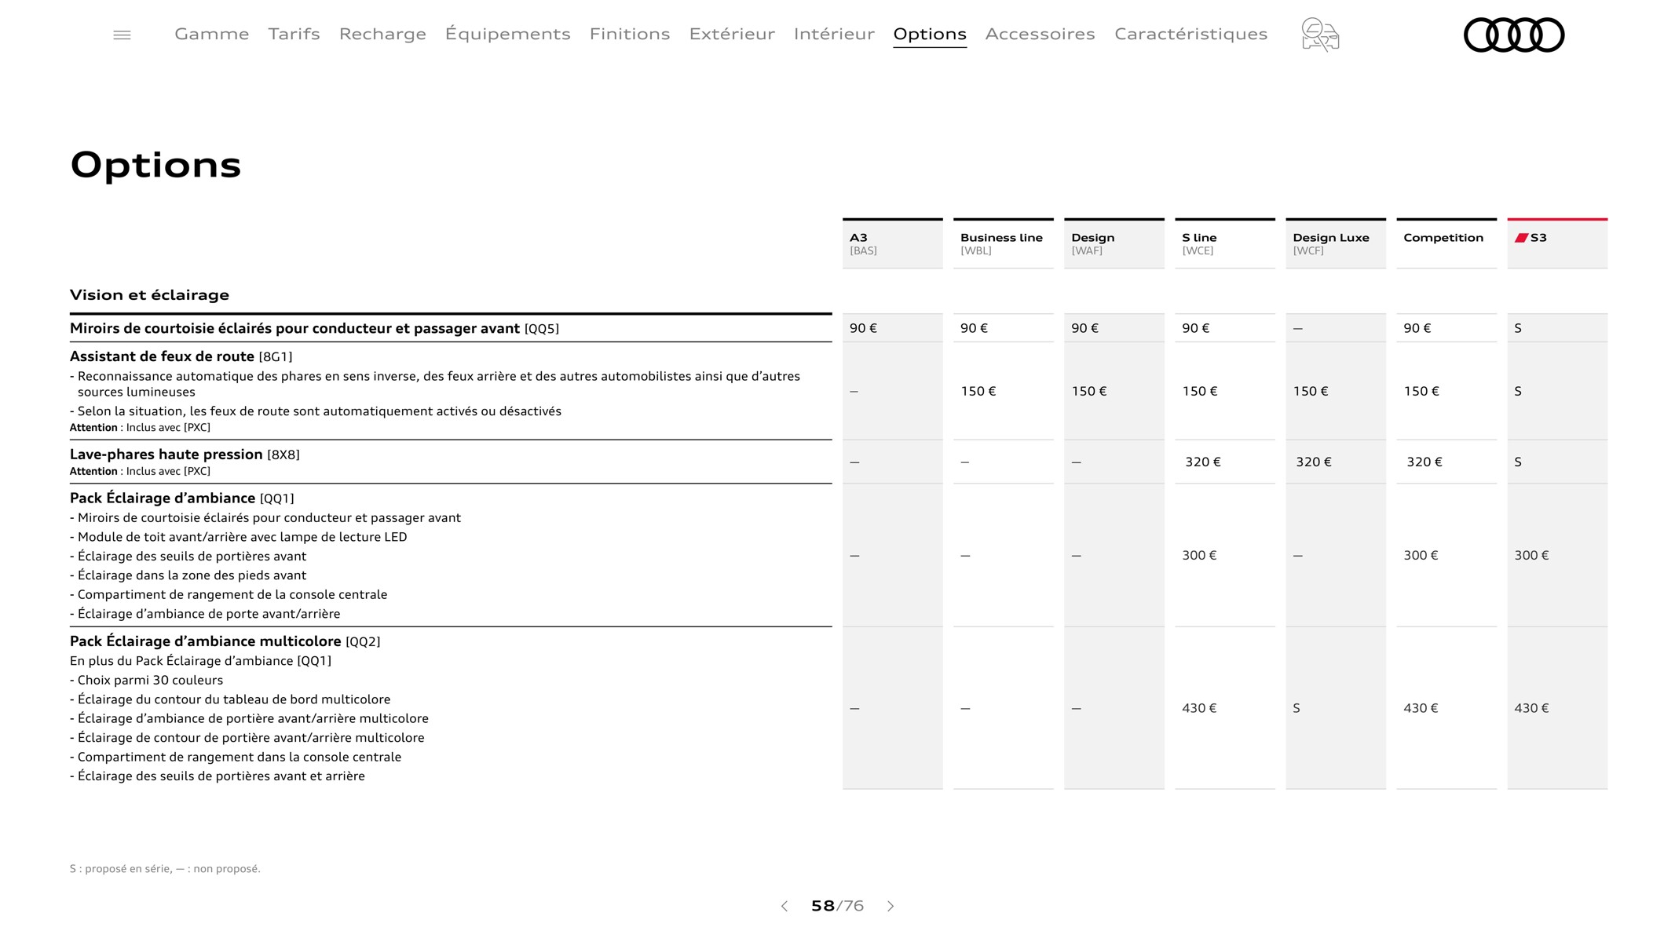The image size is (1675, 942).
Task: Open the Caractéristiques tab
Action: tap(1190, 34)
